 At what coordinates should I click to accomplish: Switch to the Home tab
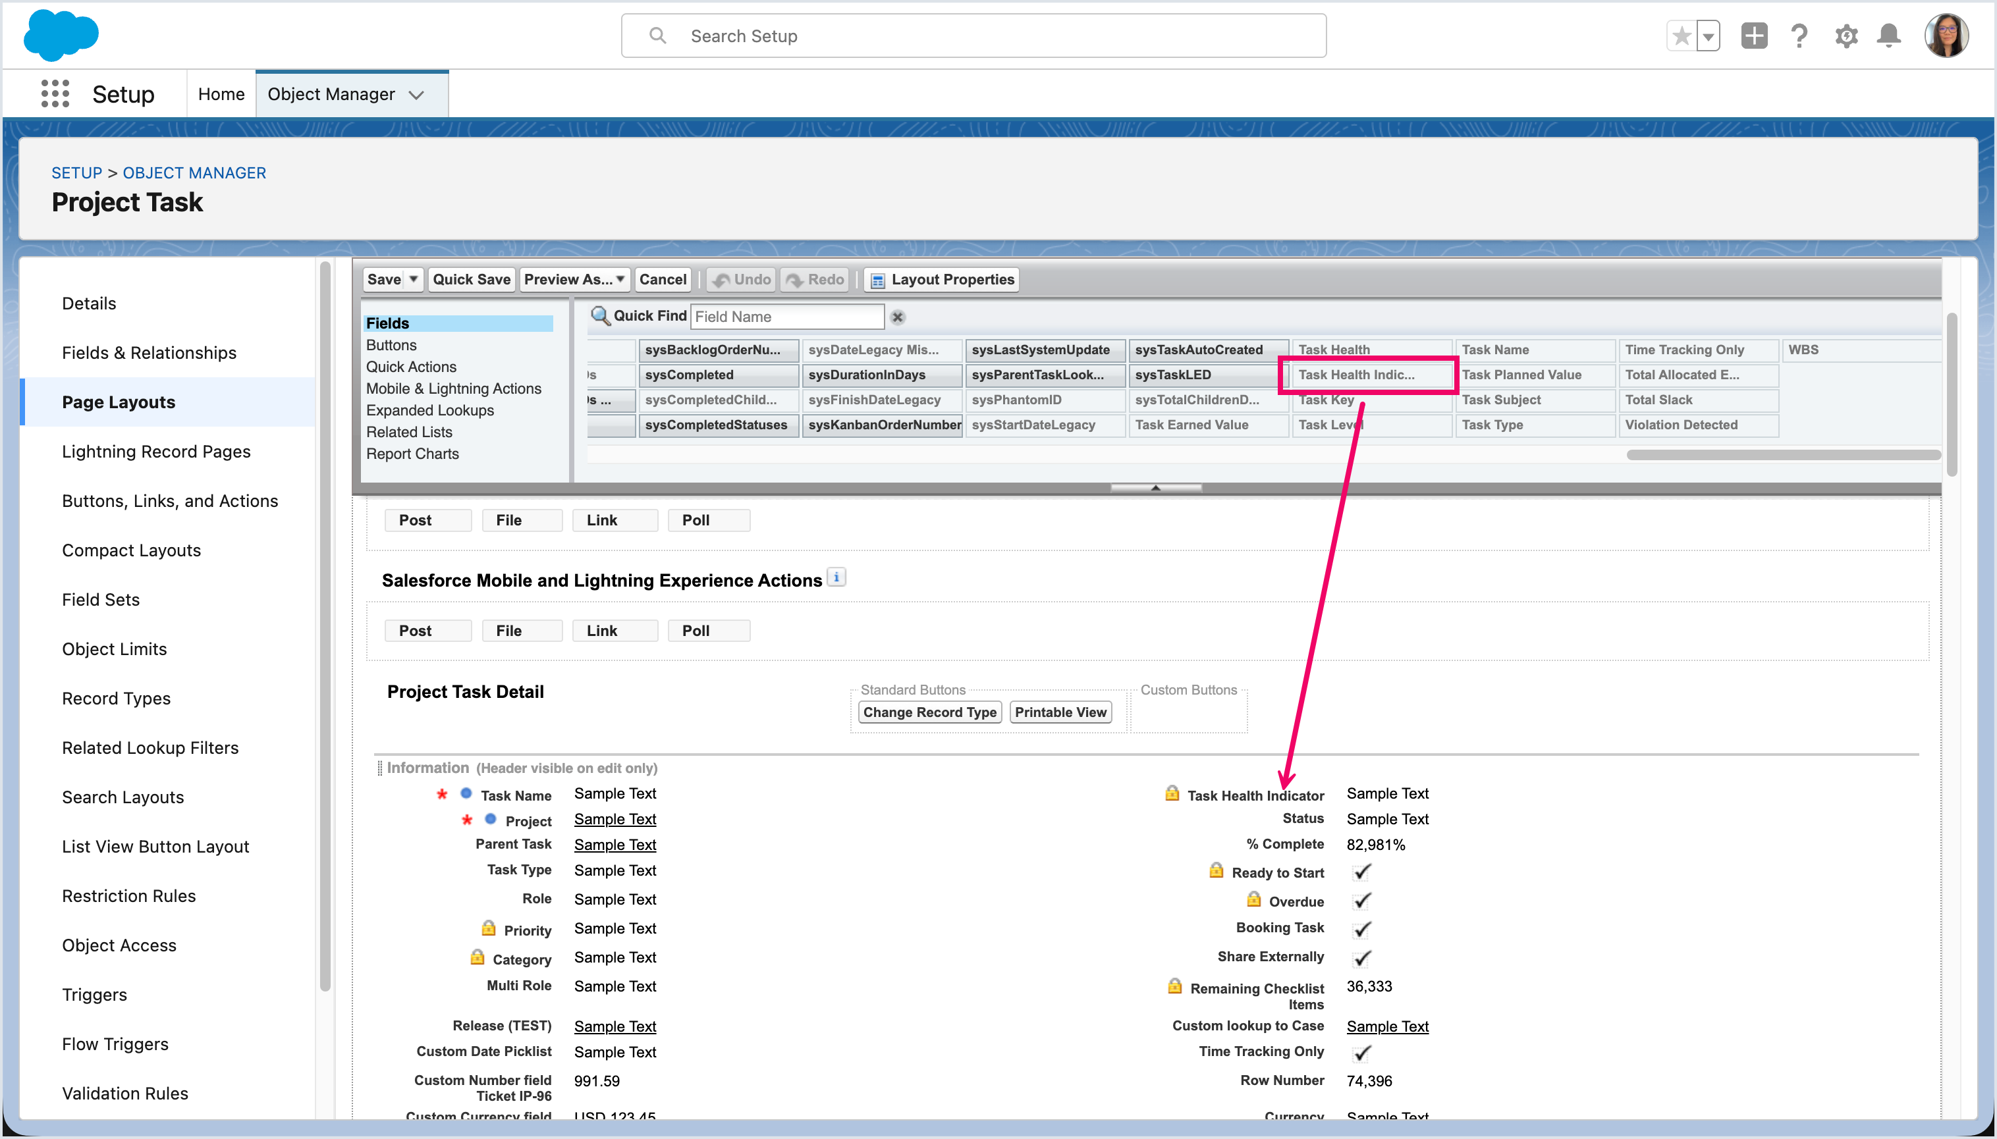pos(221,94)
